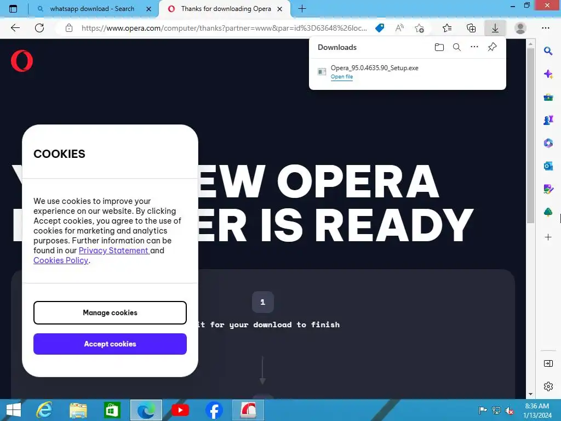Viewport: 561px width, 421px height.
Task: Hide the sidebar with collapse icon
Action: [548, 364]
